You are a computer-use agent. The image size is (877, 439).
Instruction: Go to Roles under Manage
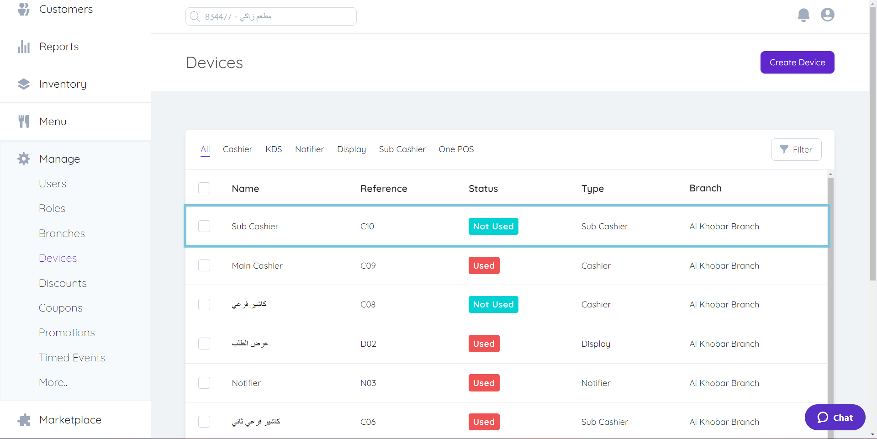pos(52,208)
